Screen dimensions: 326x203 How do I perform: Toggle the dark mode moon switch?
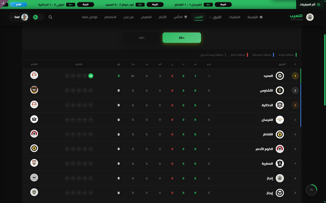point(38,17)
